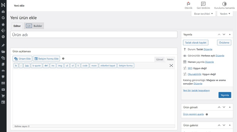Click the pin icon in the sidebar
Screen dimensions: 237x132
coord(3,45)
